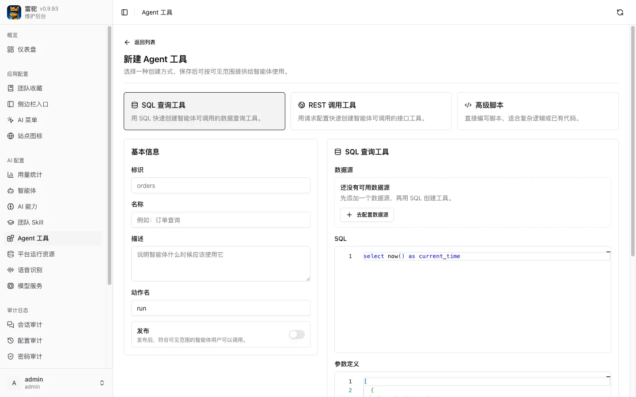Click the 密码审计 shield icon

point(11,356)
